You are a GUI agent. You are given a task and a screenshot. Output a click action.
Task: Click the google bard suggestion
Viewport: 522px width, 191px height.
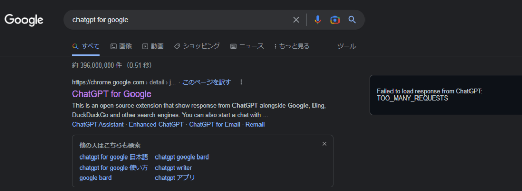coord(95,178)
